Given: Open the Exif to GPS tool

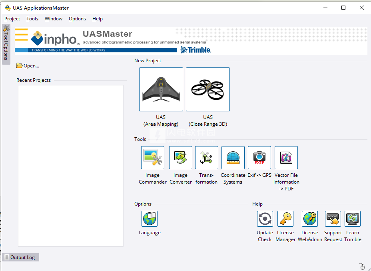Looking at the screenshot, I should click(x=259, y=158).
